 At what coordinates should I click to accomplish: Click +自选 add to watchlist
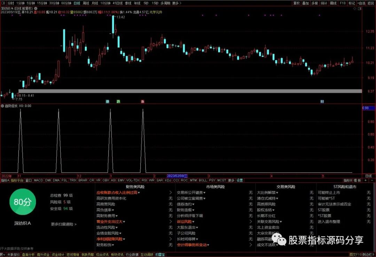pyautogui.click(x=361, y=3)
